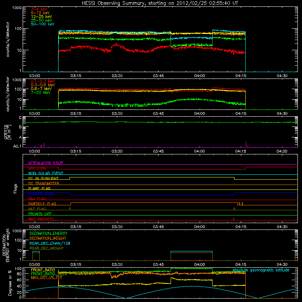Click the 0.1-0.3 MeV legend label
Image resolution: width=302 pixels, height=302 pixels.
click(x=43, y=81)
